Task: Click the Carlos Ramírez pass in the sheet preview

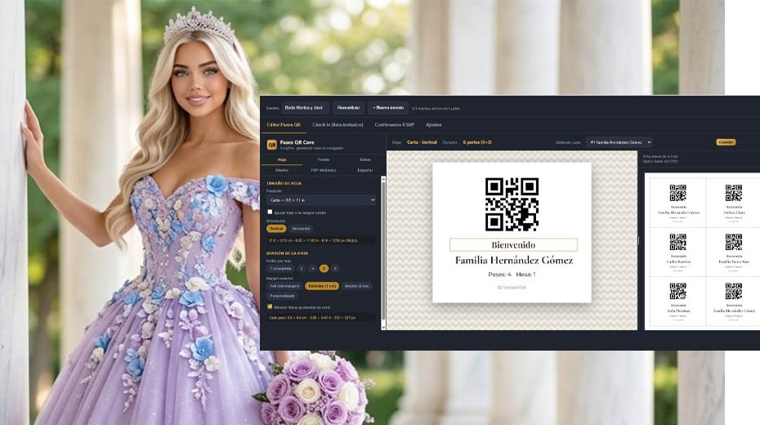Action: pos(678,252)
